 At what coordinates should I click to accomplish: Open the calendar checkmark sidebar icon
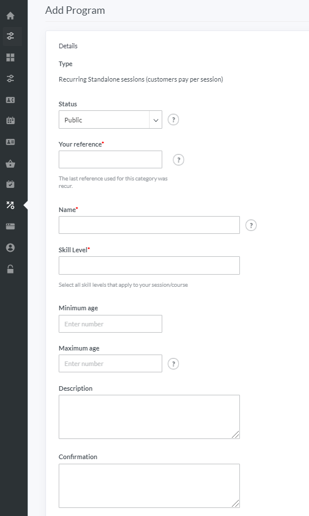click(x=10, y=184)
